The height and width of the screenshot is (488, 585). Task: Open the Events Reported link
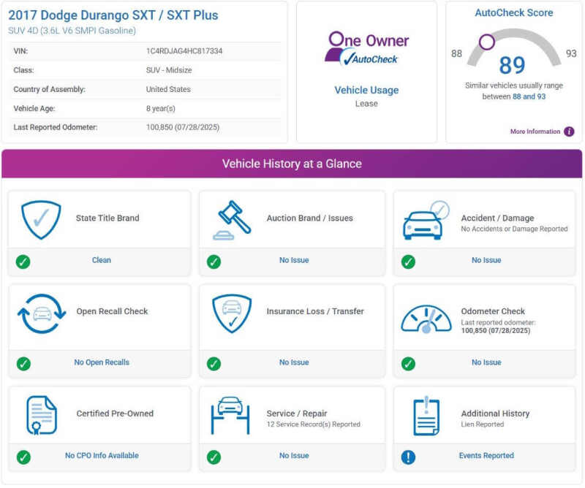[x=486, y=456]
